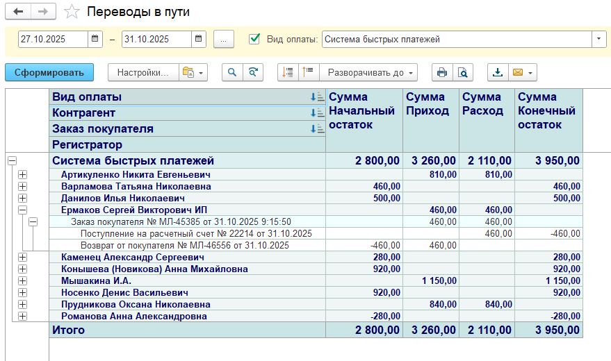Screen dimensions: 611x361
Task: Collapse the Ермаков Сергей Викторович ИП row
Action: pos(22,210)
